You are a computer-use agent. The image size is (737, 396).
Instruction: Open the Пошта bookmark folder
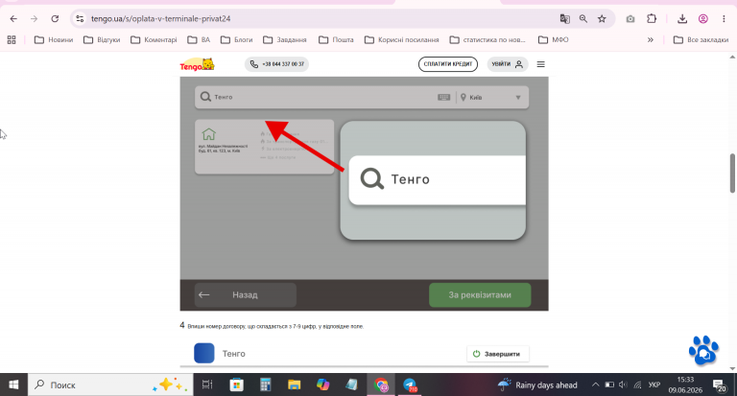(x=336, y=40)
